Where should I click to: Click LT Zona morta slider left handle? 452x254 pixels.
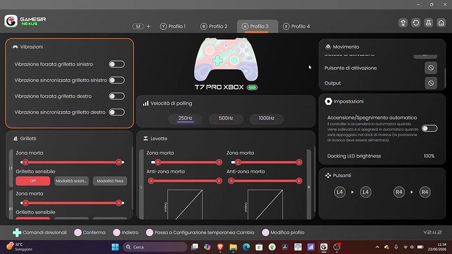[x=25, y=162]
